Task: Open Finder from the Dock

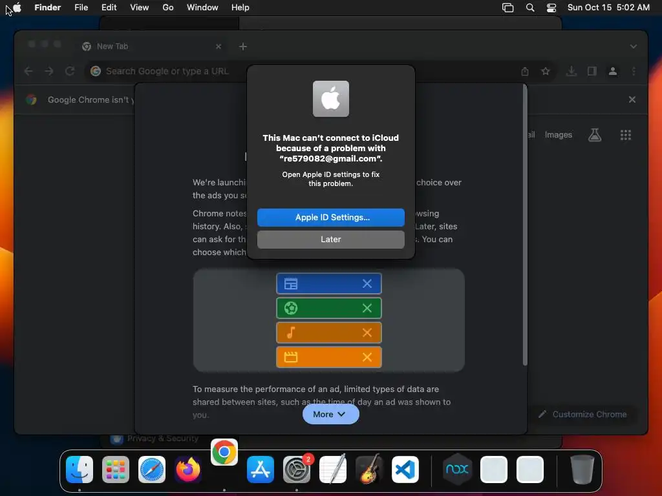Action: point(80,469)
